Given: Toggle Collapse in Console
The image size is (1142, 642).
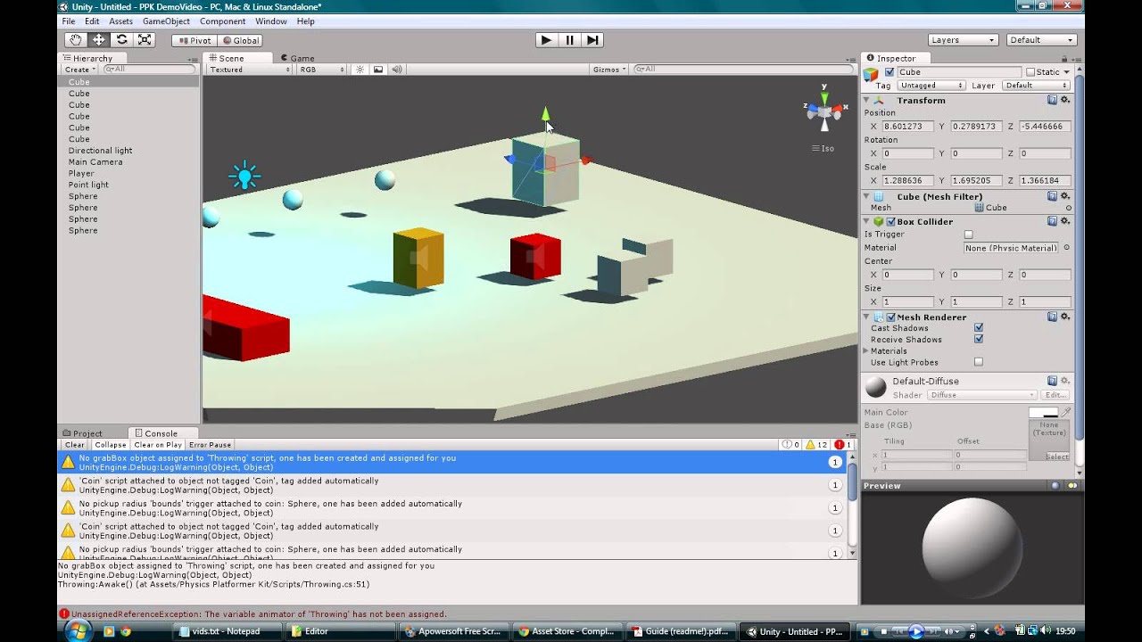Looking at the screenshot, I should (111, 444).
